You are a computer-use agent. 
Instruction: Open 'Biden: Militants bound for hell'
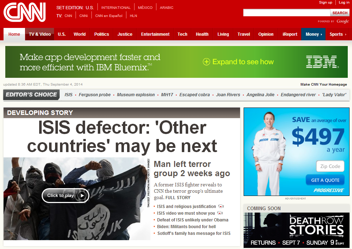point(186,226)
